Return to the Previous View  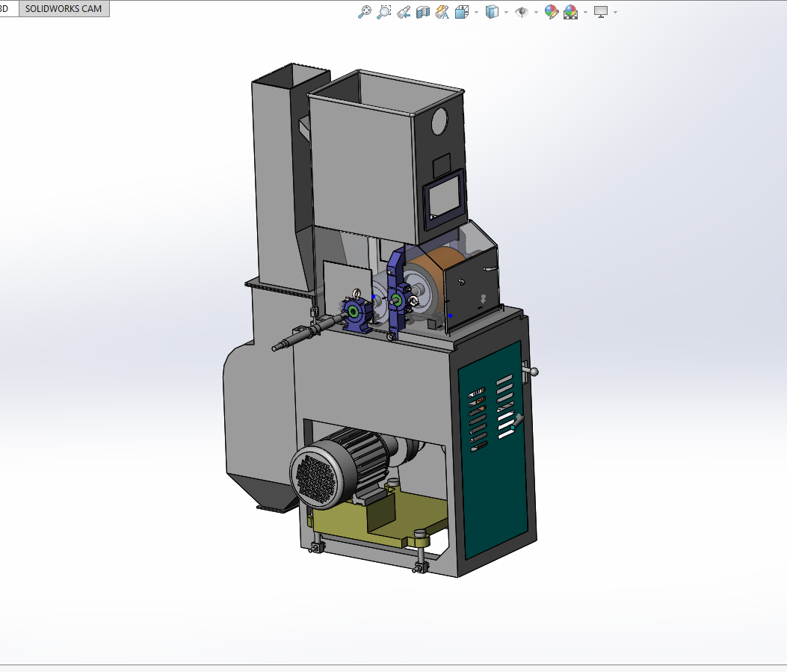click(404, 12)
